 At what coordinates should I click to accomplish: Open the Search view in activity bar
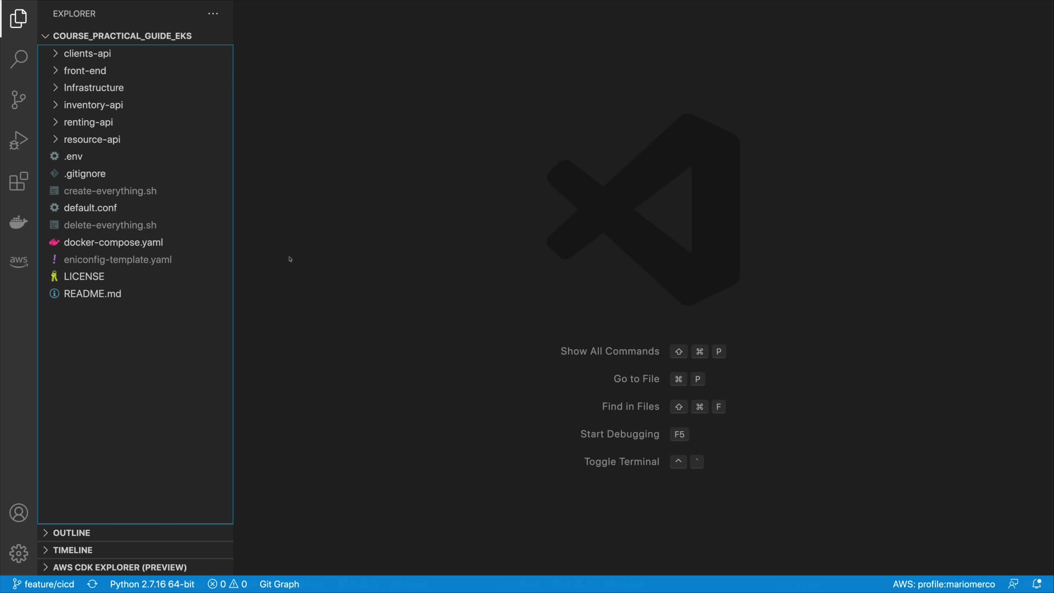click(x=19, y=59)
